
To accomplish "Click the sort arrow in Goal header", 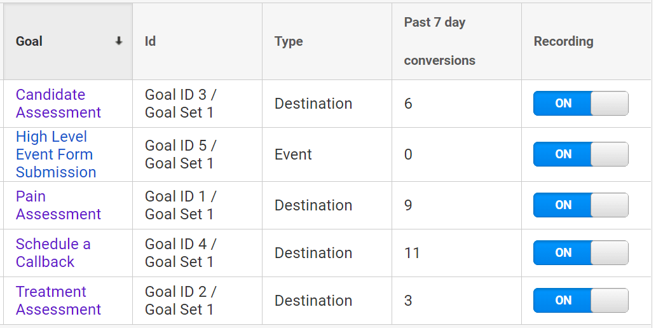I will 119,41.
